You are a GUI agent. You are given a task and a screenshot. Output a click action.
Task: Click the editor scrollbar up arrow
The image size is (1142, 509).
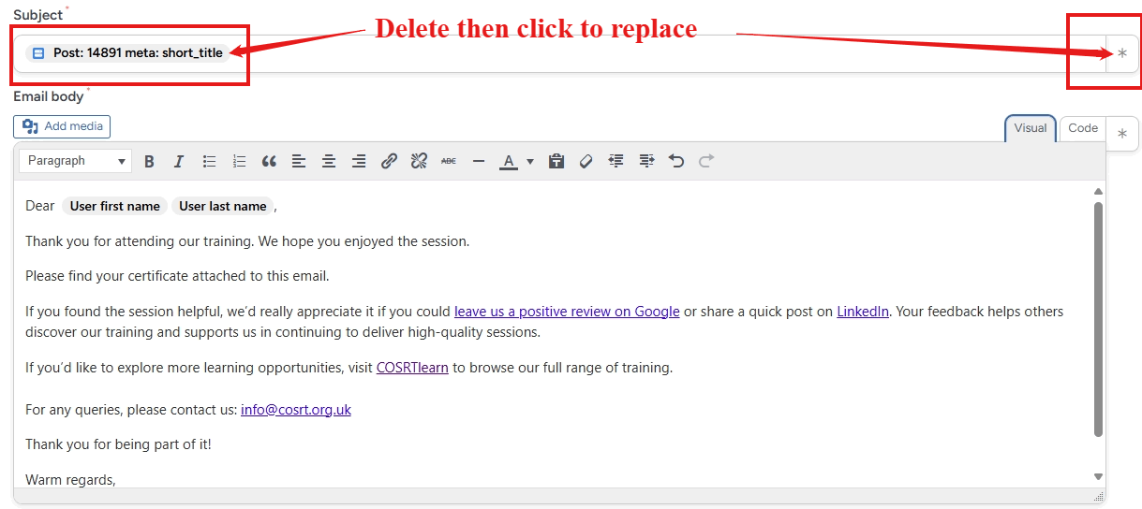point(1099,192)
